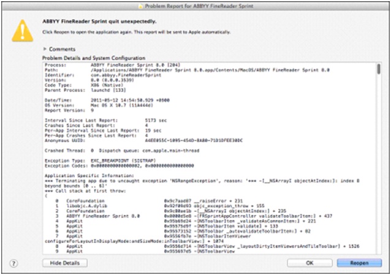Click the 'Application Specific Information:' line
The image size is (391, 275).
(89, 176)
